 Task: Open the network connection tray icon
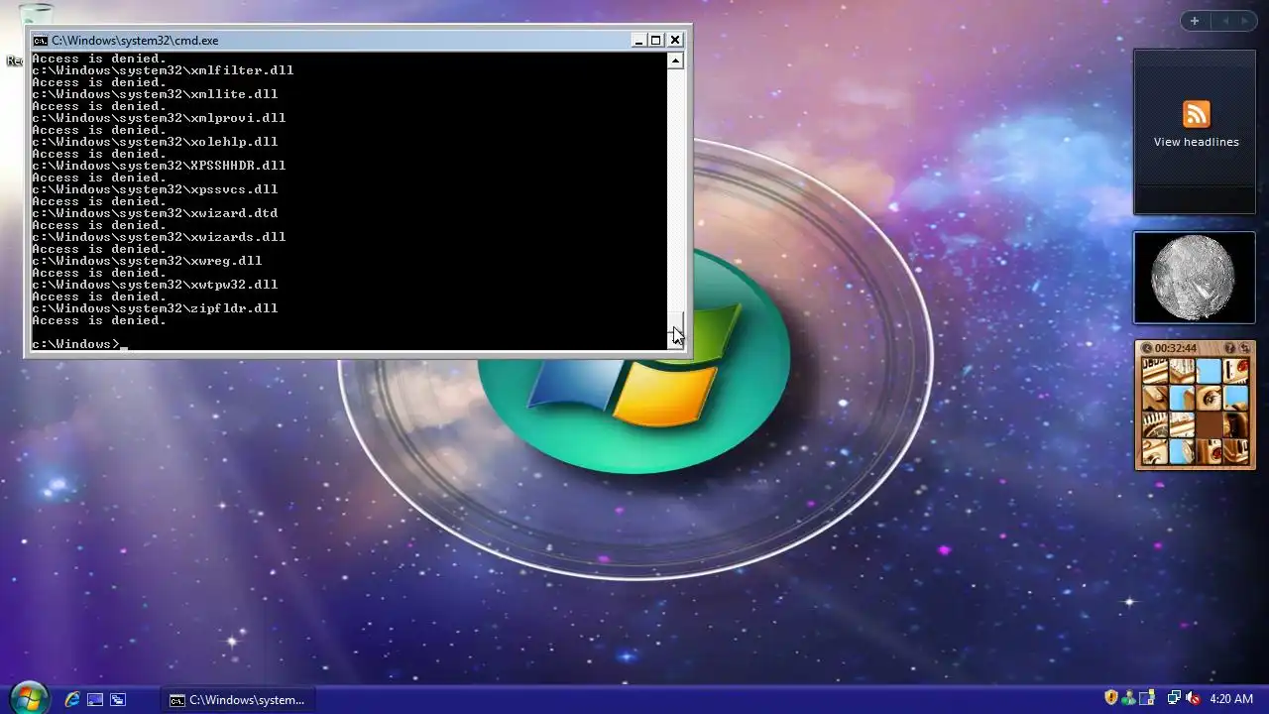coord(1174,698)
